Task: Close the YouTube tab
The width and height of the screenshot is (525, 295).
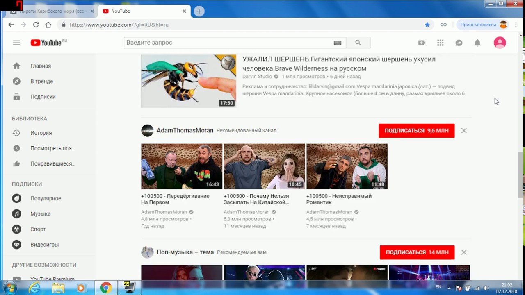Action: click(185, 11)
